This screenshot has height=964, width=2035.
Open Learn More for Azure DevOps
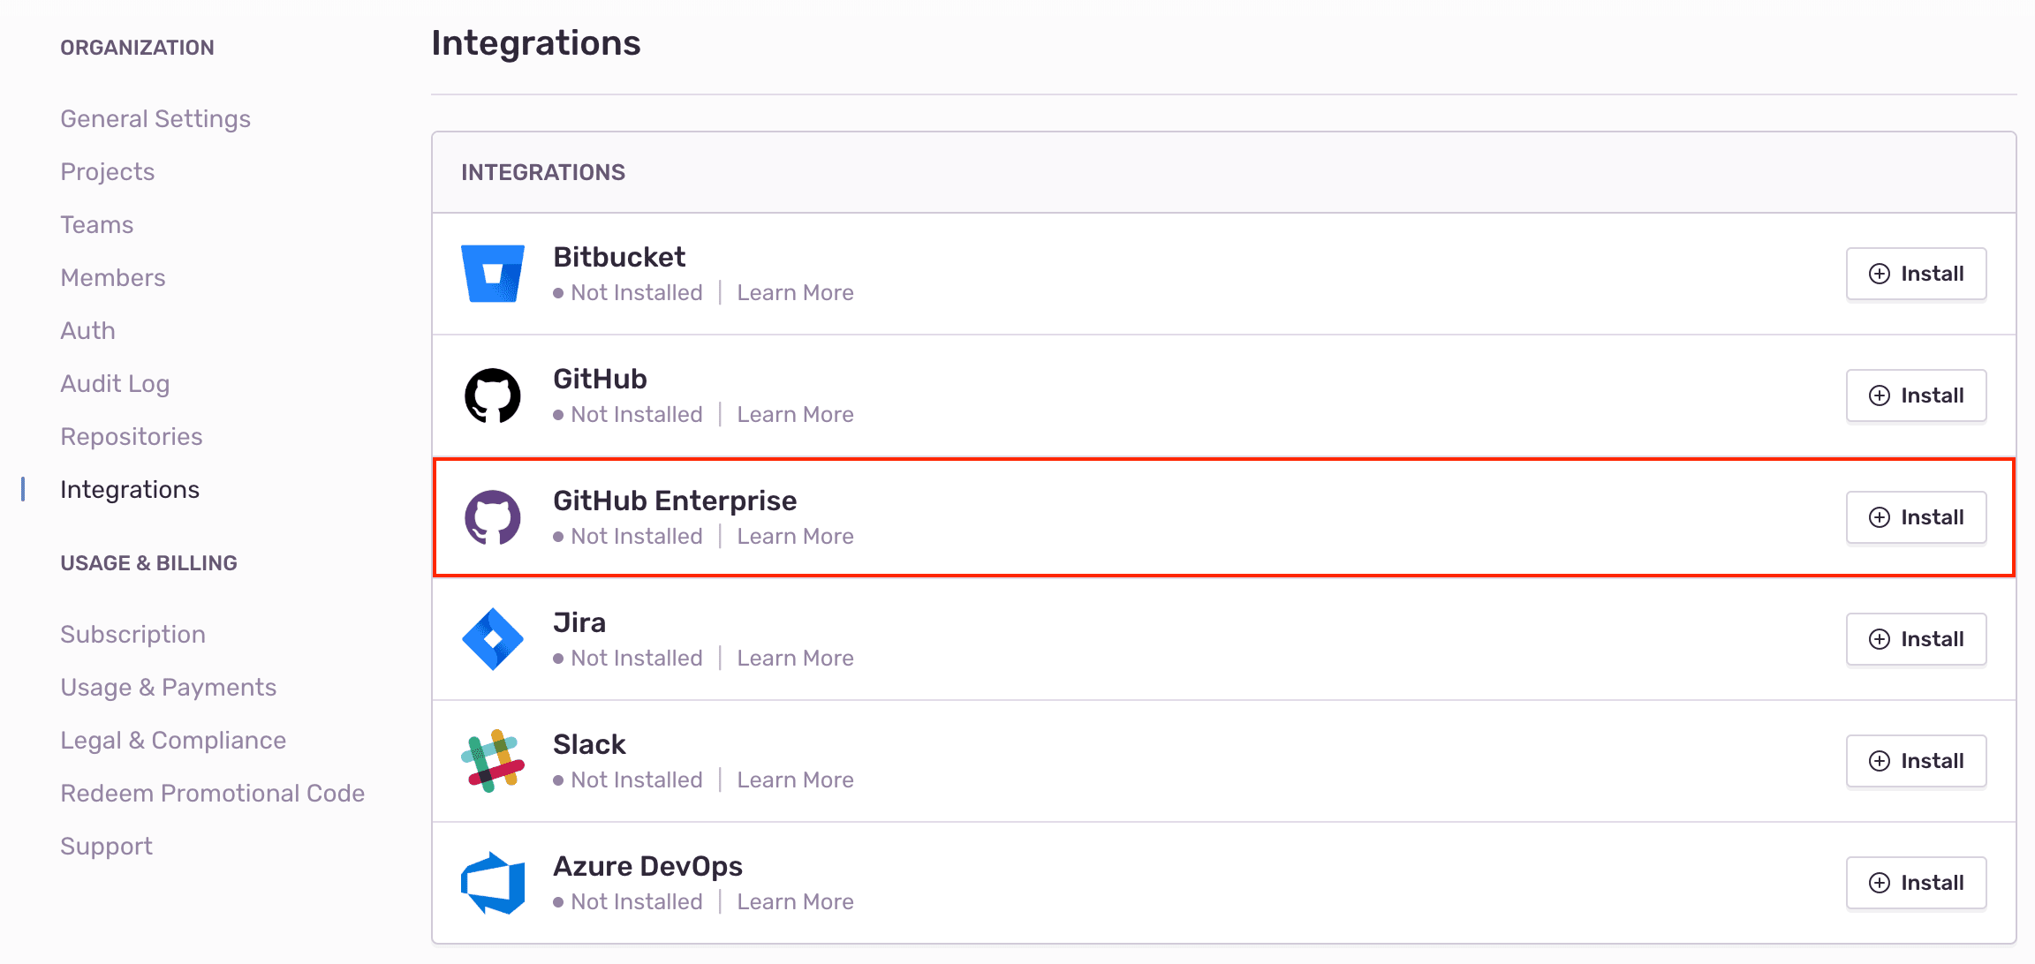coord(795,901)
